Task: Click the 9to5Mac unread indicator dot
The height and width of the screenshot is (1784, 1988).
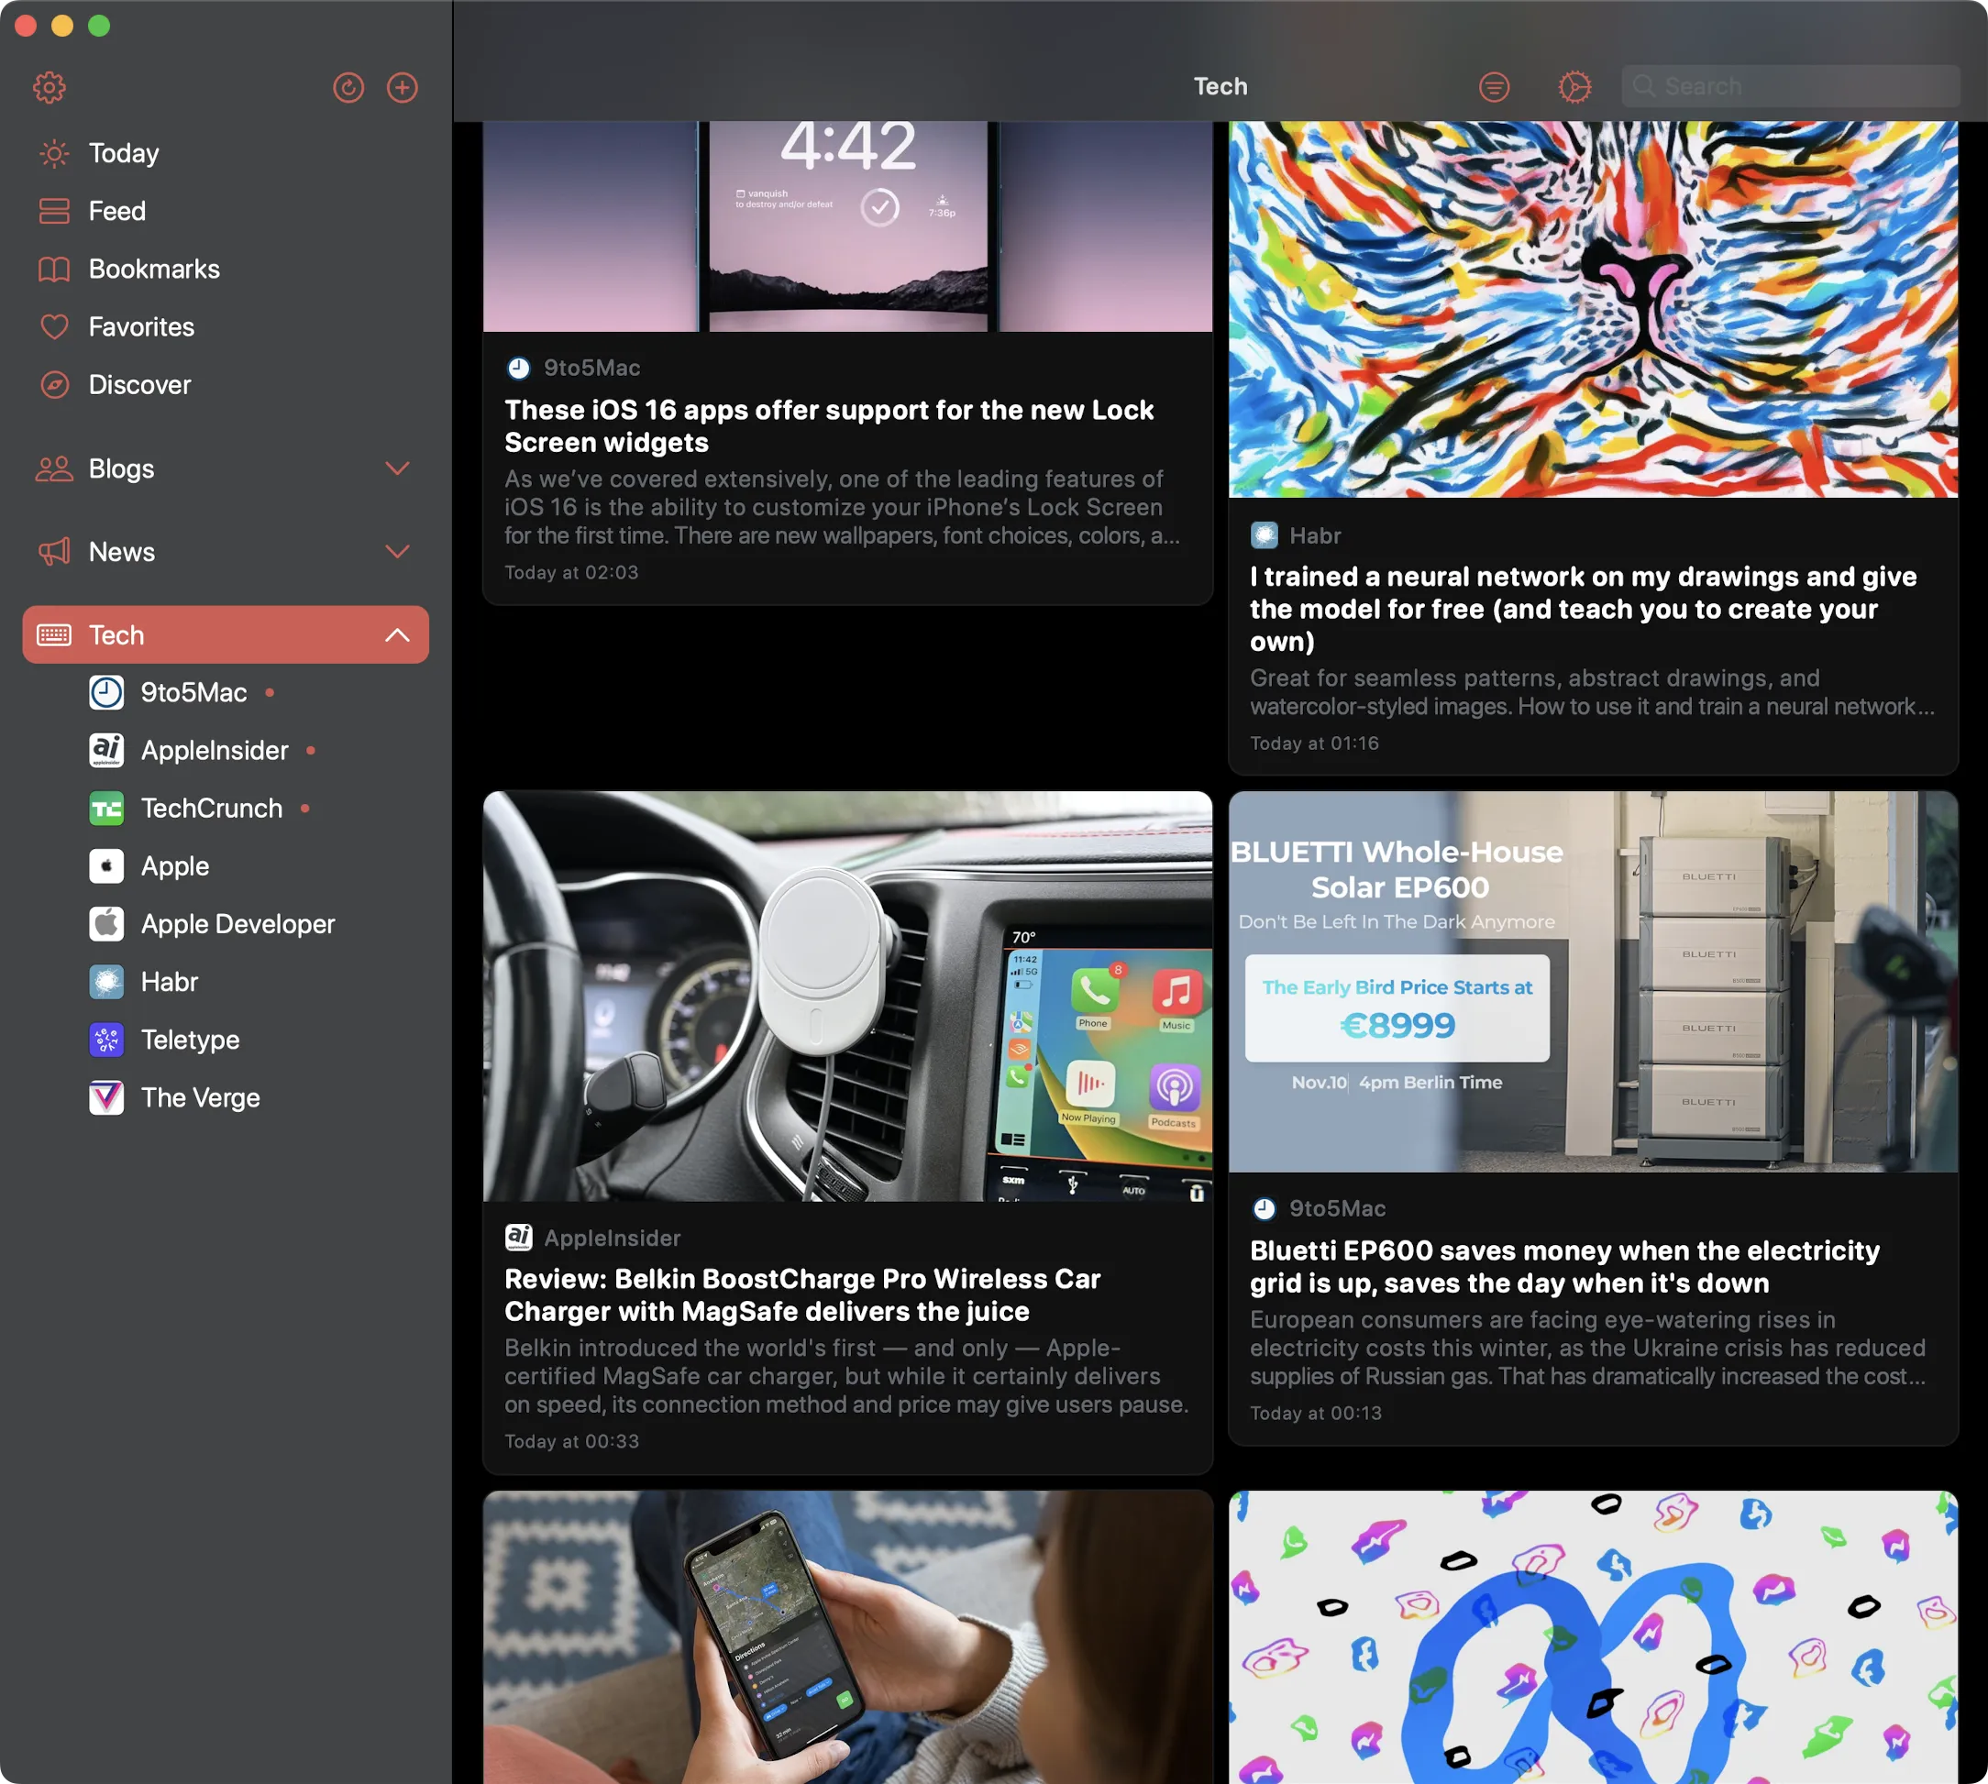Action: point(270,693)
